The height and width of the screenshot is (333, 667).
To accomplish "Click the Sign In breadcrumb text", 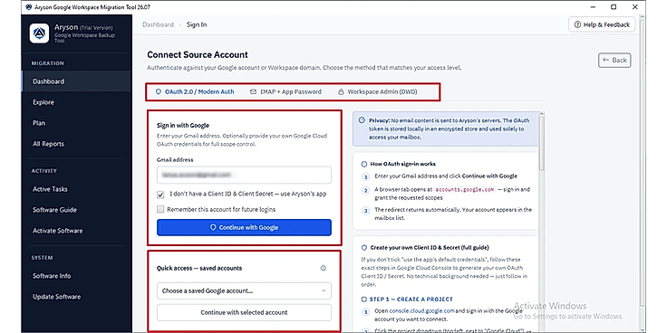I will 197,24.
